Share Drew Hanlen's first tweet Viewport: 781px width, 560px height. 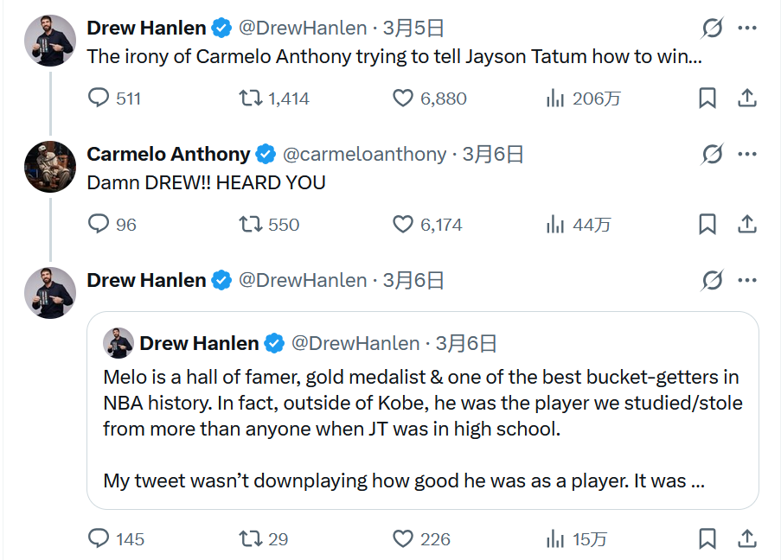[x=747, y=99]
